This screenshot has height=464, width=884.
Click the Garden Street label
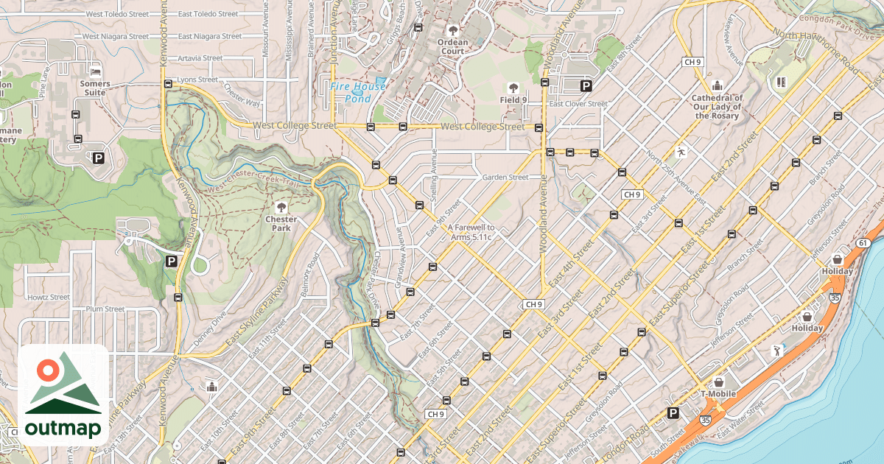[x=505, y=177]
